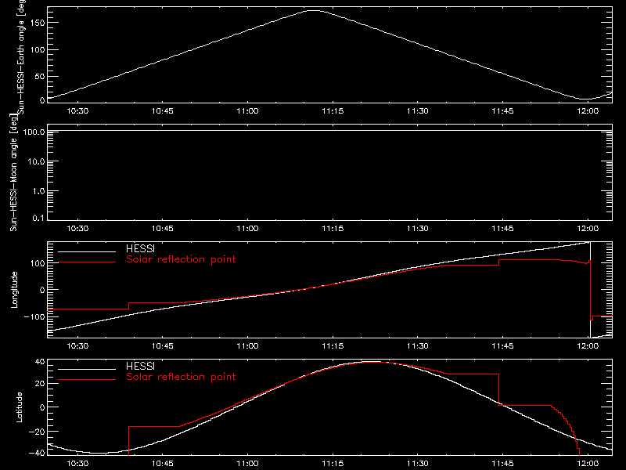This screenshot has width=626, height=470.
Task: Click 11:00 label under Moon angle plot
Action: [x=247, y=228]
